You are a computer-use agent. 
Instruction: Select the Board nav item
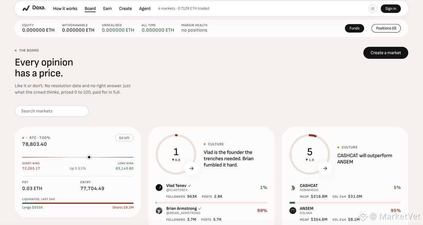click(90, 8)
